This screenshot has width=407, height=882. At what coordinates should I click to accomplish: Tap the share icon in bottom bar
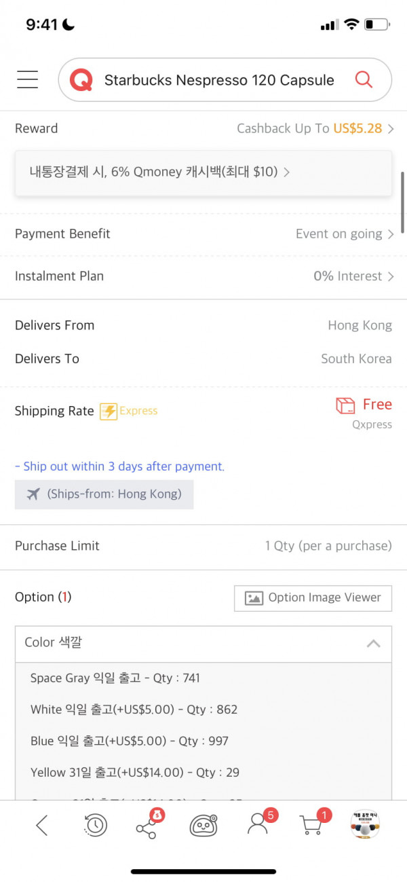click(148, 824)
